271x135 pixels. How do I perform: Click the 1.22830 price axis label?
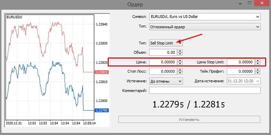[101, 43]
